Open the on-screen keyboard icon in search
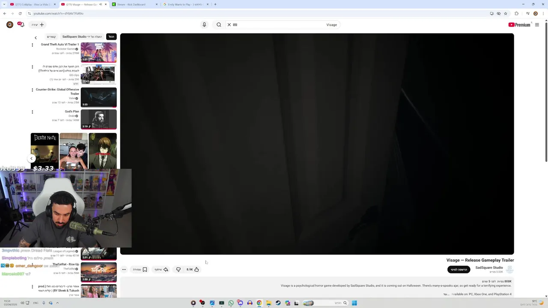 235,25
